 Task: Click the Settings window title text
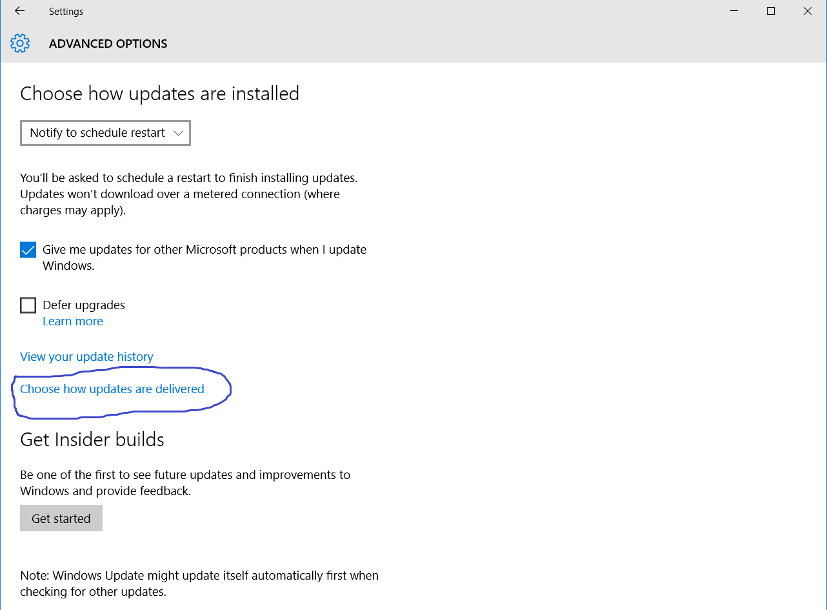(x=66, y=12)
